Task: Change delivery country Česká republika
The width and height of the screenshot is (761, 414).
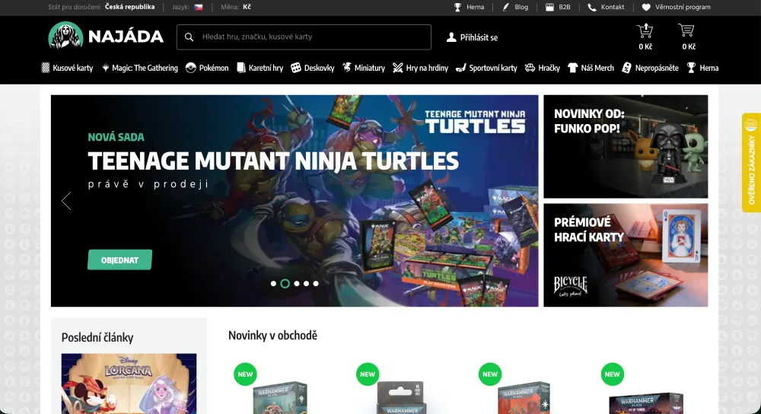Action: tap(129, 7)
